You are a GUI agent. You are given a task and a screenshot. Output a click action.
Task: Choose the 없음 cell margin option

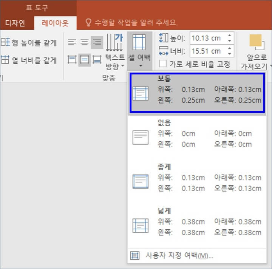(197, 137)
